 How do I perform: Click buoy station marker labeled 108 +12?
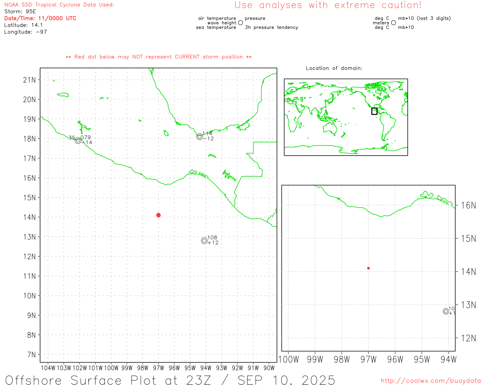tap(204, 241)
